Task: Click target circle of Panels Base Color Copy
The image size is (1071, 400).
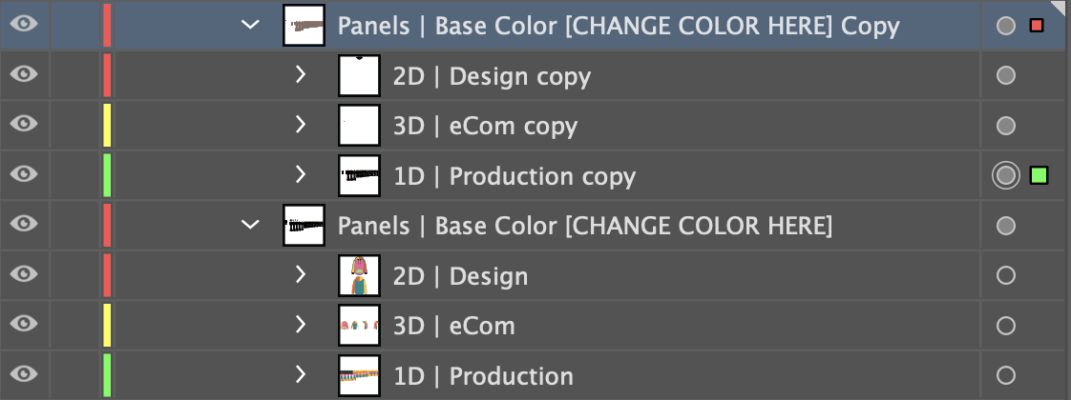Action: click(1005, 26)
